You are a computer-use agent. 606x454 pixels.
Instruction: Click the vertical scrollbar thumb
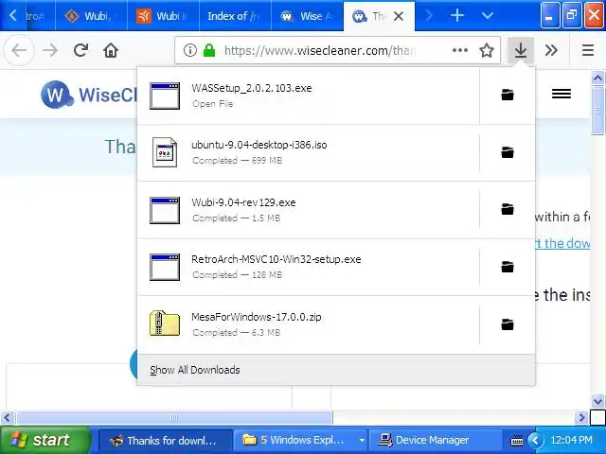(597, 111)
